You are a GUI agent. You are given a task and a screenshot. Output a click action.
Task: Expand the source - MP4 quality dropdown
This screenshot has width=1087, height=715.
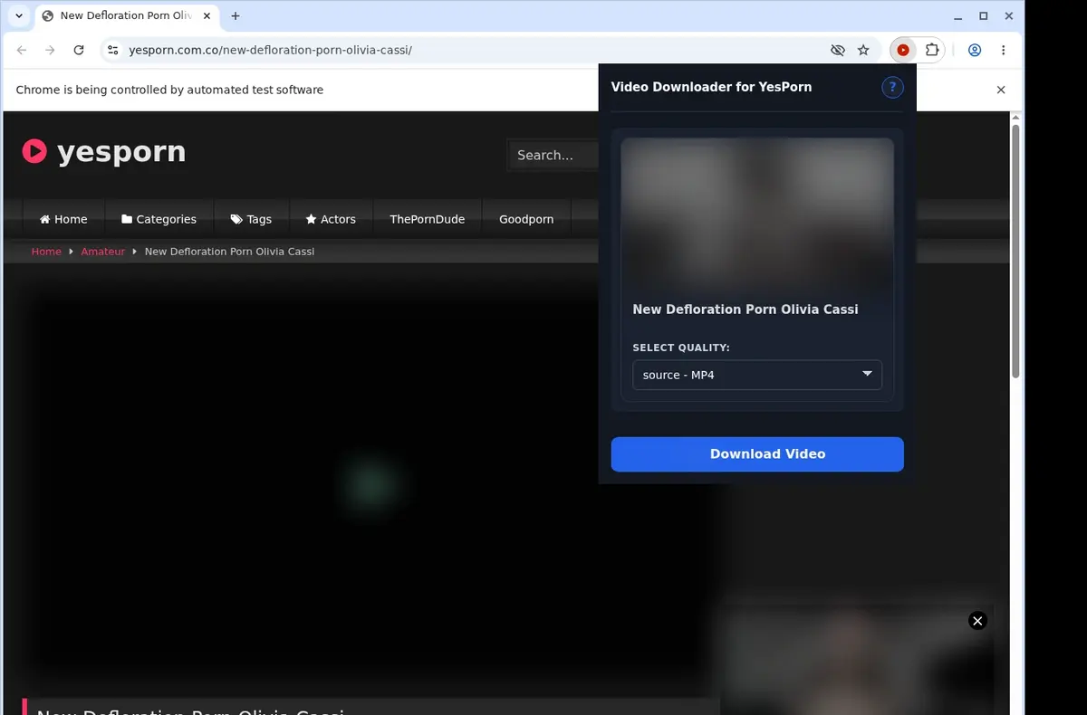[757, 375]
